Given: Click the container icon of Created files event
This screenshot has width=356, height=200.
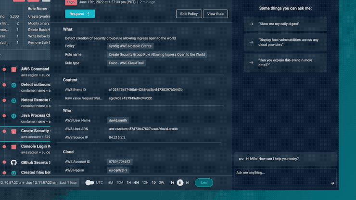Looking at the screenshot, I should click(x=13, y=173).
